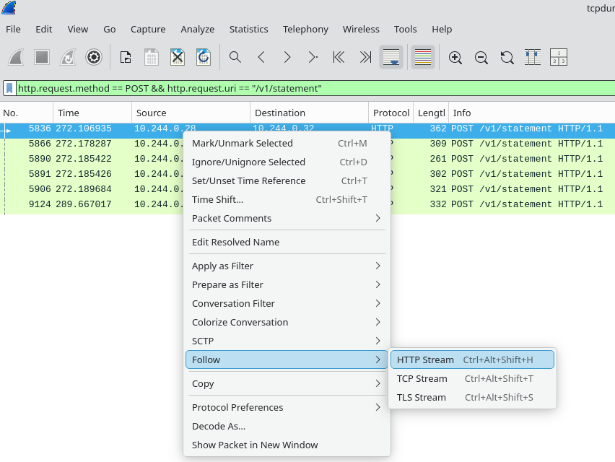The image size is (615, 462).
Task: Toggle auto-scroll to last packet
Action: point(391,57)
